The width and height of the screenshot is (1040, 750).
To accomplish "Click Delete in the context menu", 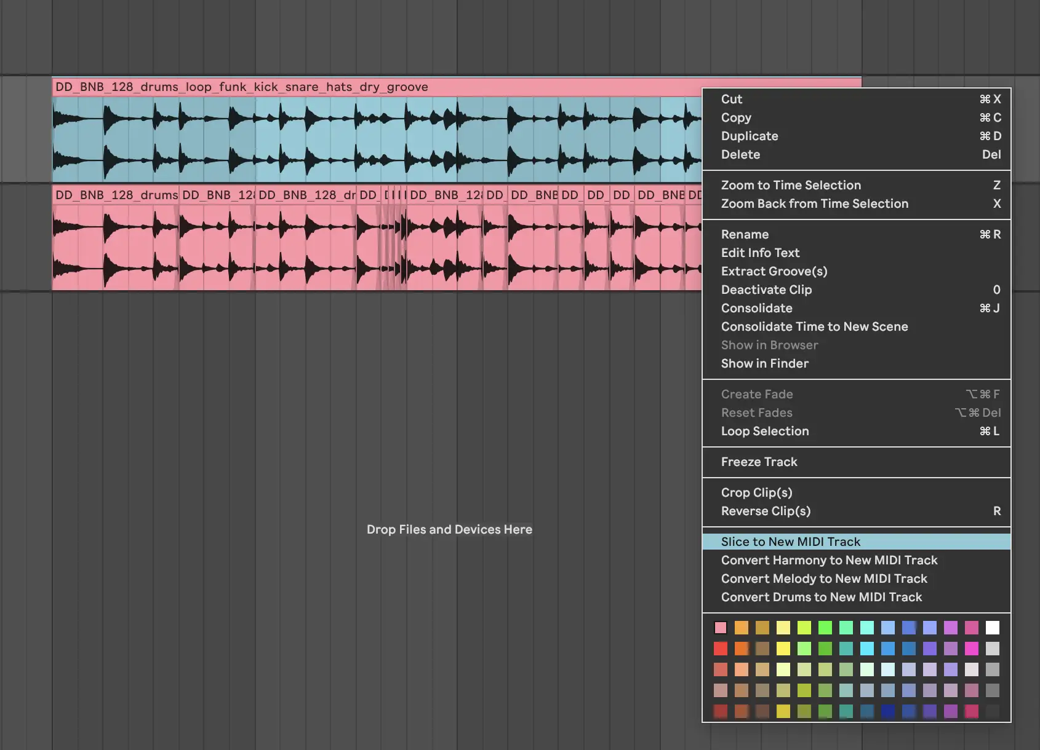I will [740, 154].
